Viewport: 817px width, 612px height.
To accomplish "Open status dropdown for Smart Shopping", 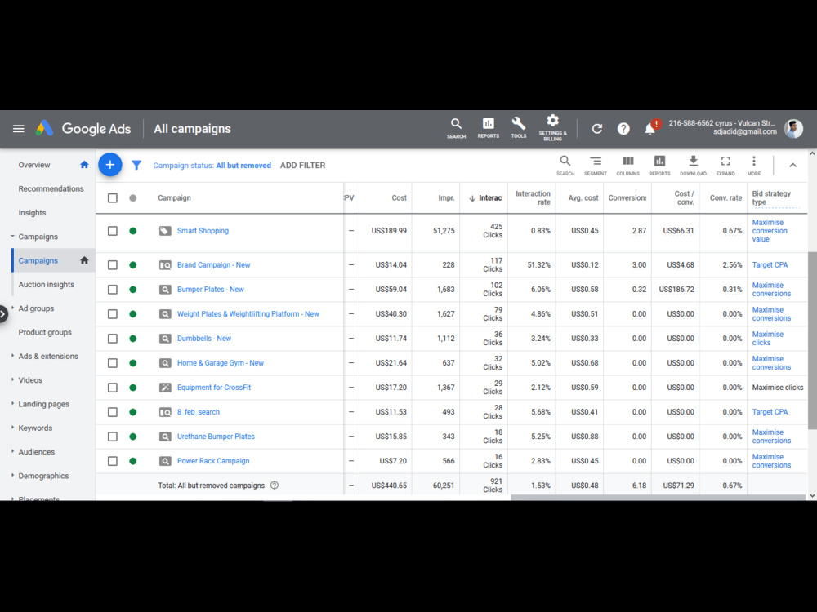I will pyautogui.click(x=133, y=231).
